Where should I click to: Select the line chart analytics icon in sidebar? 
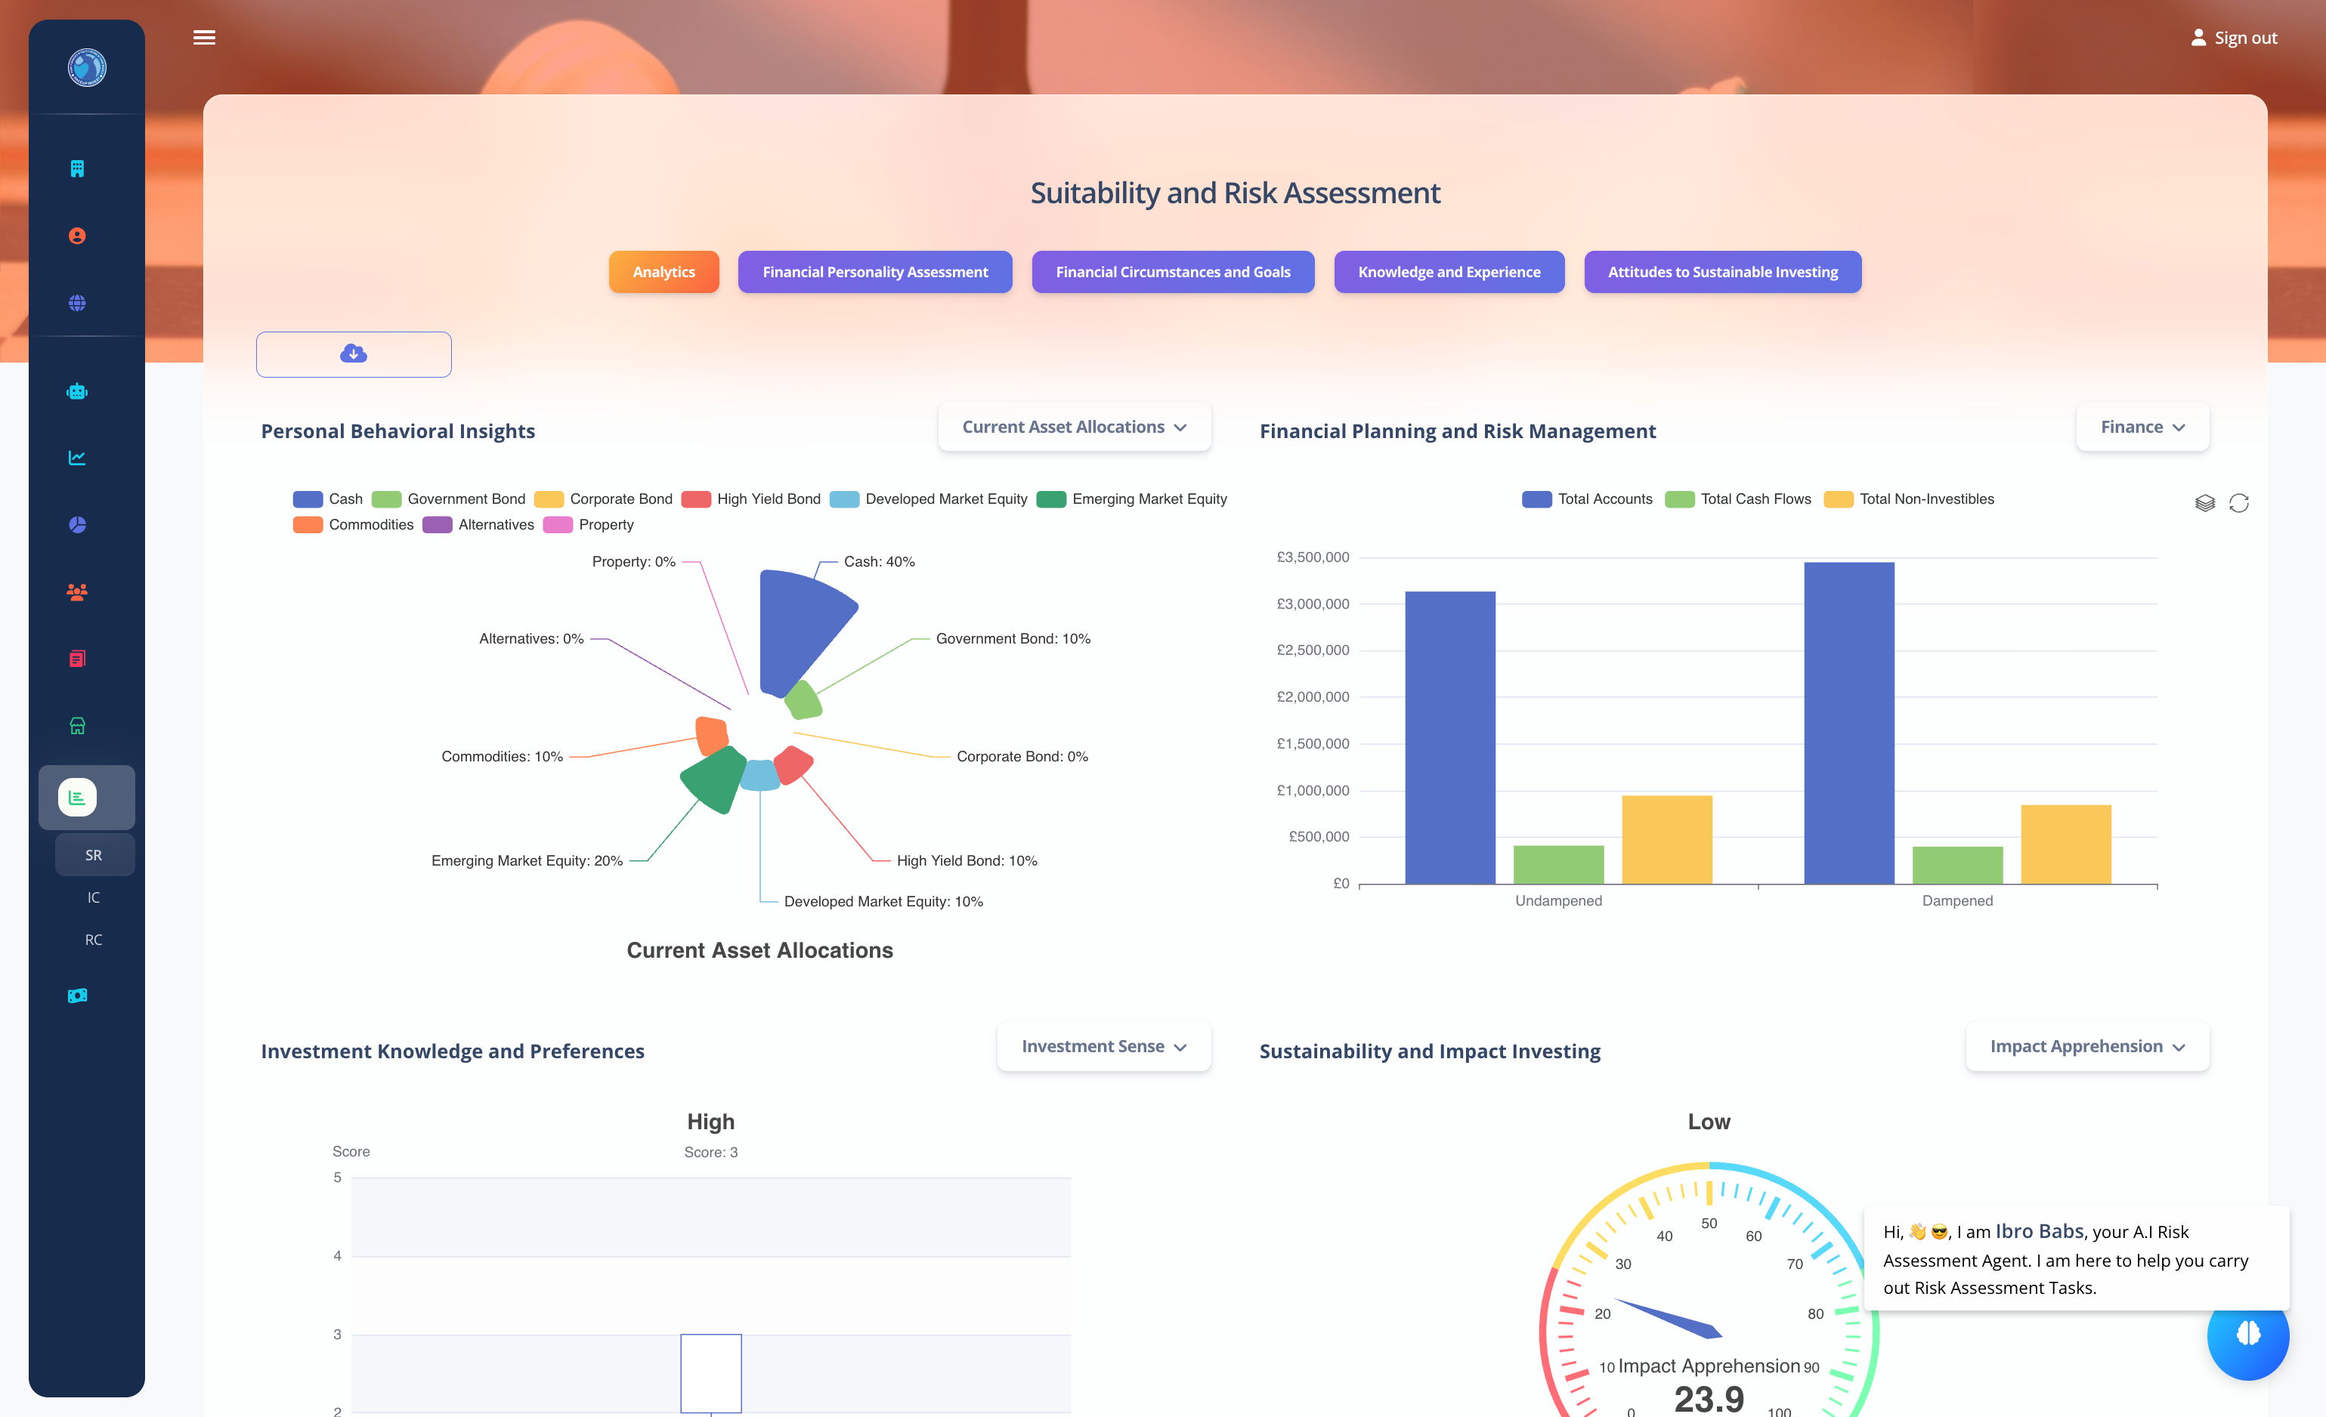76,458
